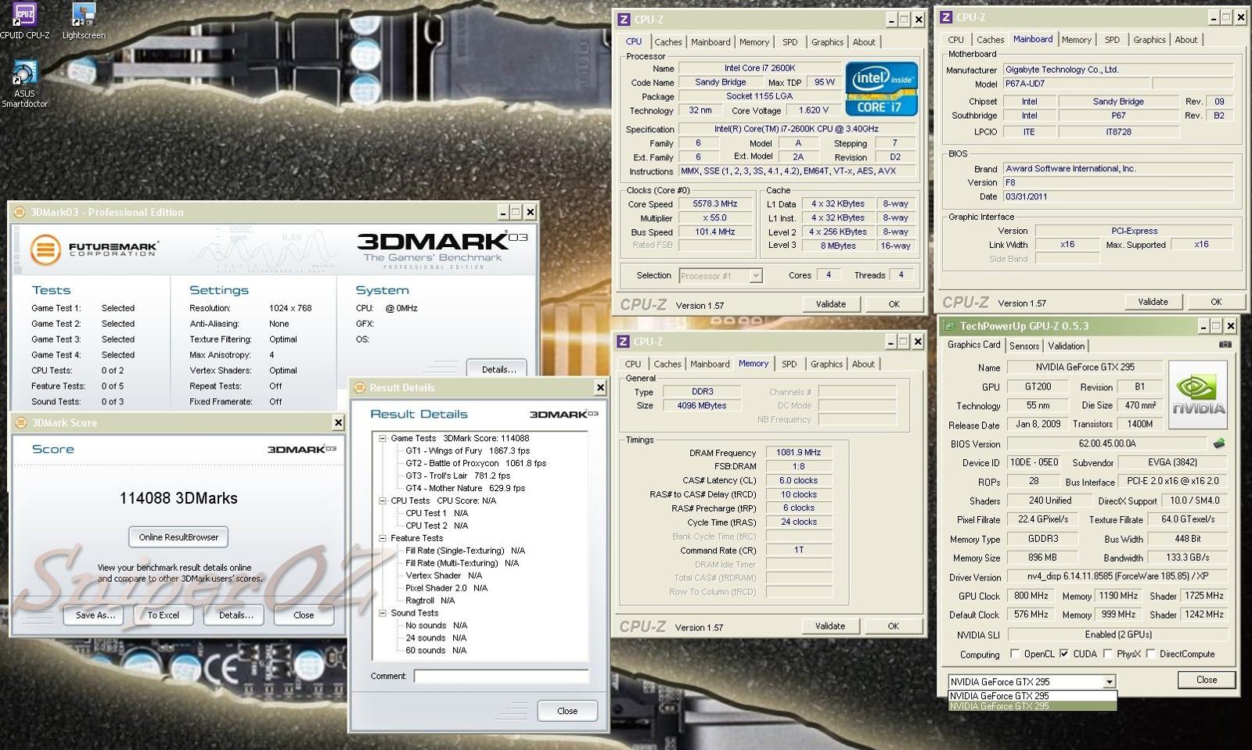This screenshot has width=1252, height=750.
Task: Select GT3 - Troll's Lair result row
Action: (458, 476)
